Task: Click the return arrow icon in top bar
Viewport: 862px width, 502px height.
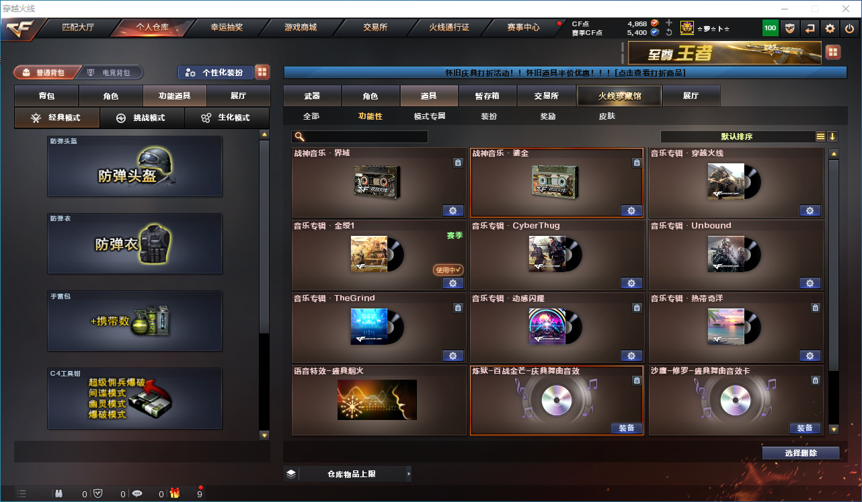Action: [x=810, y=28]
